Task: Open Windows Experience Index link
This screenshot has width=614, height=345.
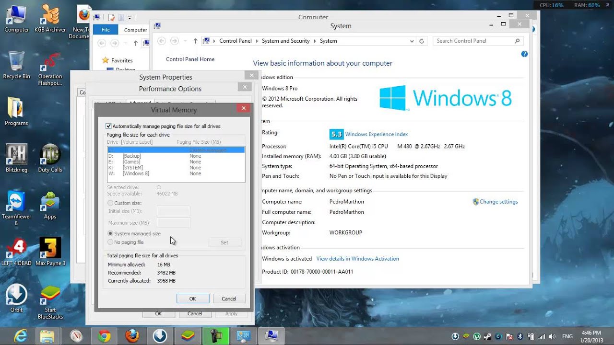Action: (x=377, y=135)
